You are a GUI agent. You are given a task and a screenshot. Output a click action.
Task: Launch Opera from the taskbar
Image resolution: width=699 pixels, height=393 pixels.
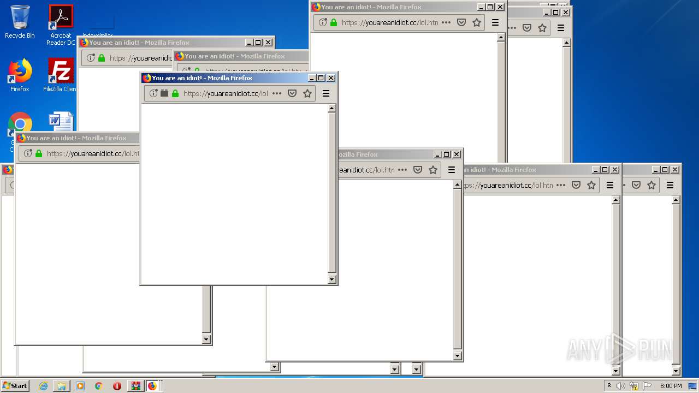pyautogui.click(x=117, y=386)
